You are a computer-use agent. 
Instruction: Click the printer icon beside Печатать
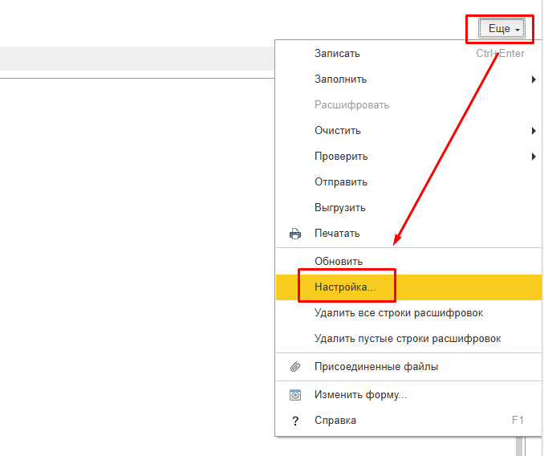[x=295, y=234]
